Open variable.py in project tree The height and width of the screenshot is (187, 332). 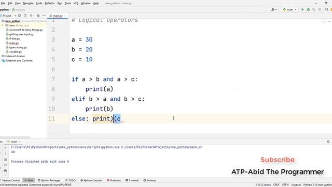tap(16, 52)
